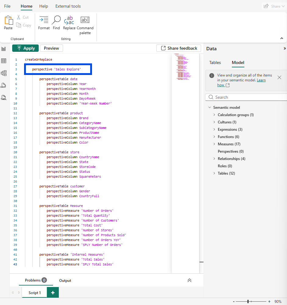
Task: Select the Script 1 tab
Action: [35, 293]
